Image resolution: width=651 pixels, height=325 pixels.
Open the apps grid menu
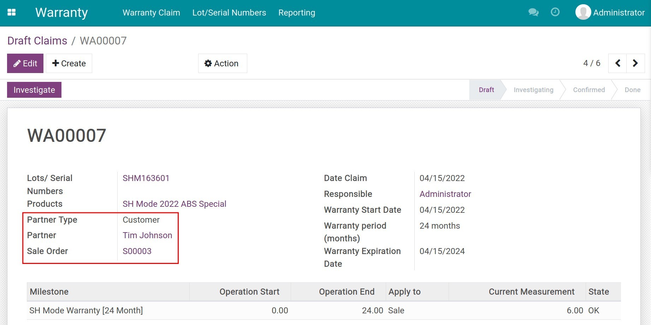(x=11, y=12)
